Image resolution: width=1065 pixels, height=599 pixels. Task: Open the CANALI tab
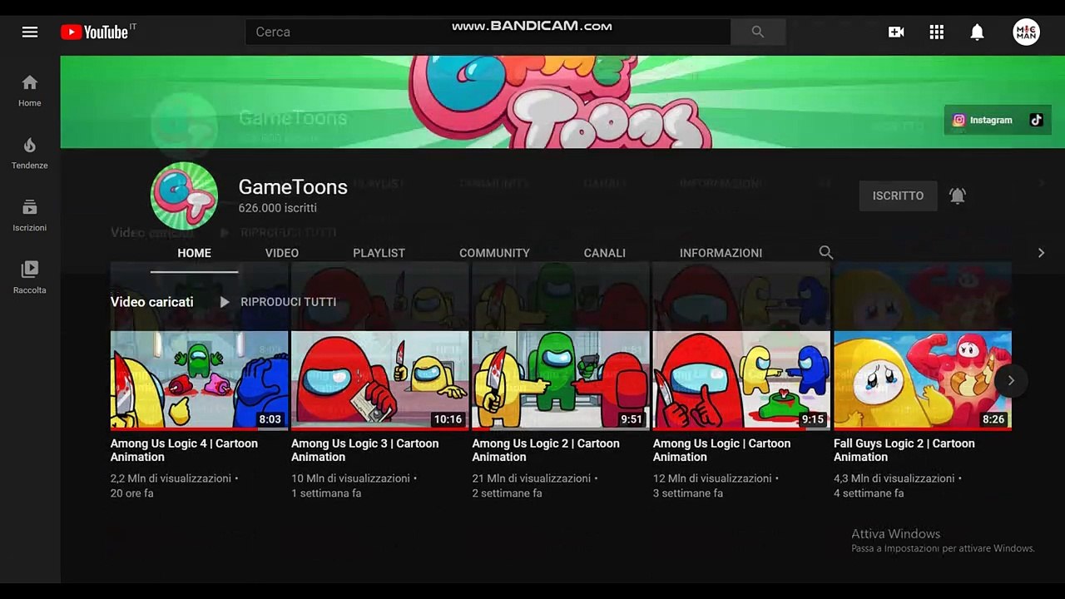click(x=605, y=253)
